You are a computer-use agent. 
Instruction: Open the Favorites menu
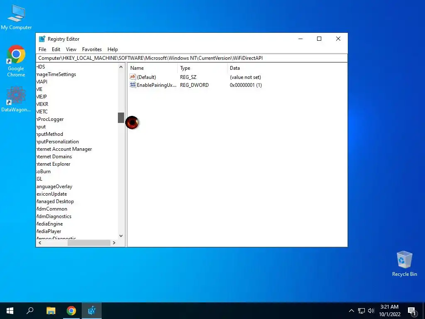pyautogui.click(x=92, y=49)
